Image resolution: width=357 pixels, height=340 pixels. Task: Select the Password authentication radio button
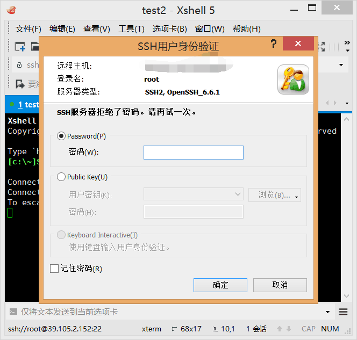click(x=61, y=136)
